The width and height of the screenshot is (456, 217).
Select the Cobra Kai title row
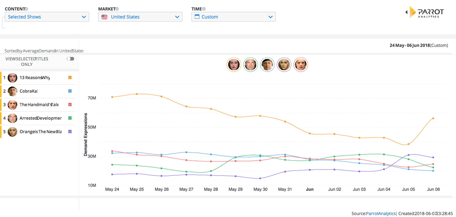point(38,91)
